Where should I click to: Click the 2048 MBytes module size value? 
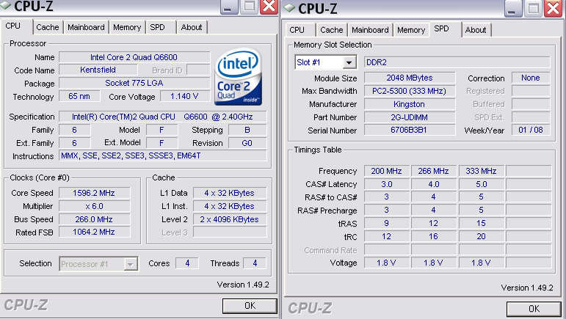410,78
